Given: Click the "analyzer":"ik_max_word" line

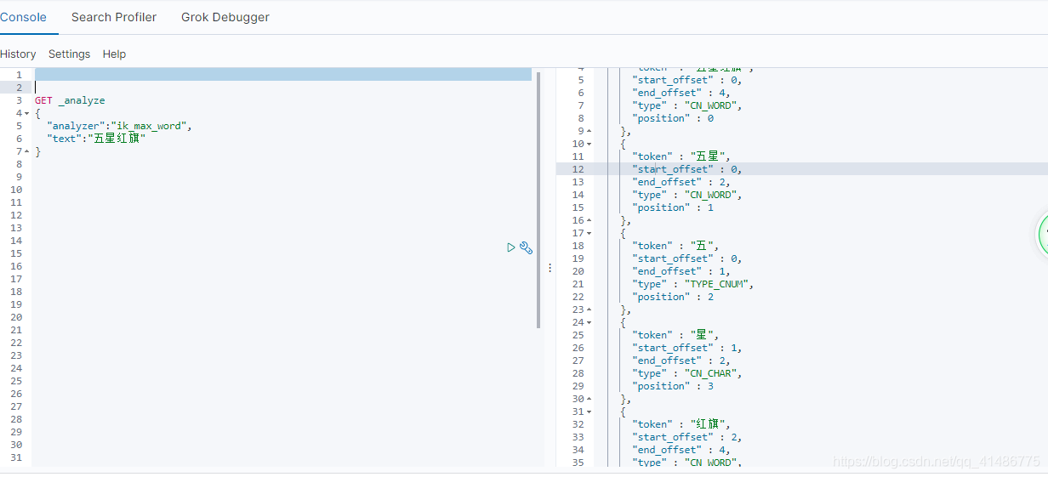Looking at the screenshot, I should 119,126.
